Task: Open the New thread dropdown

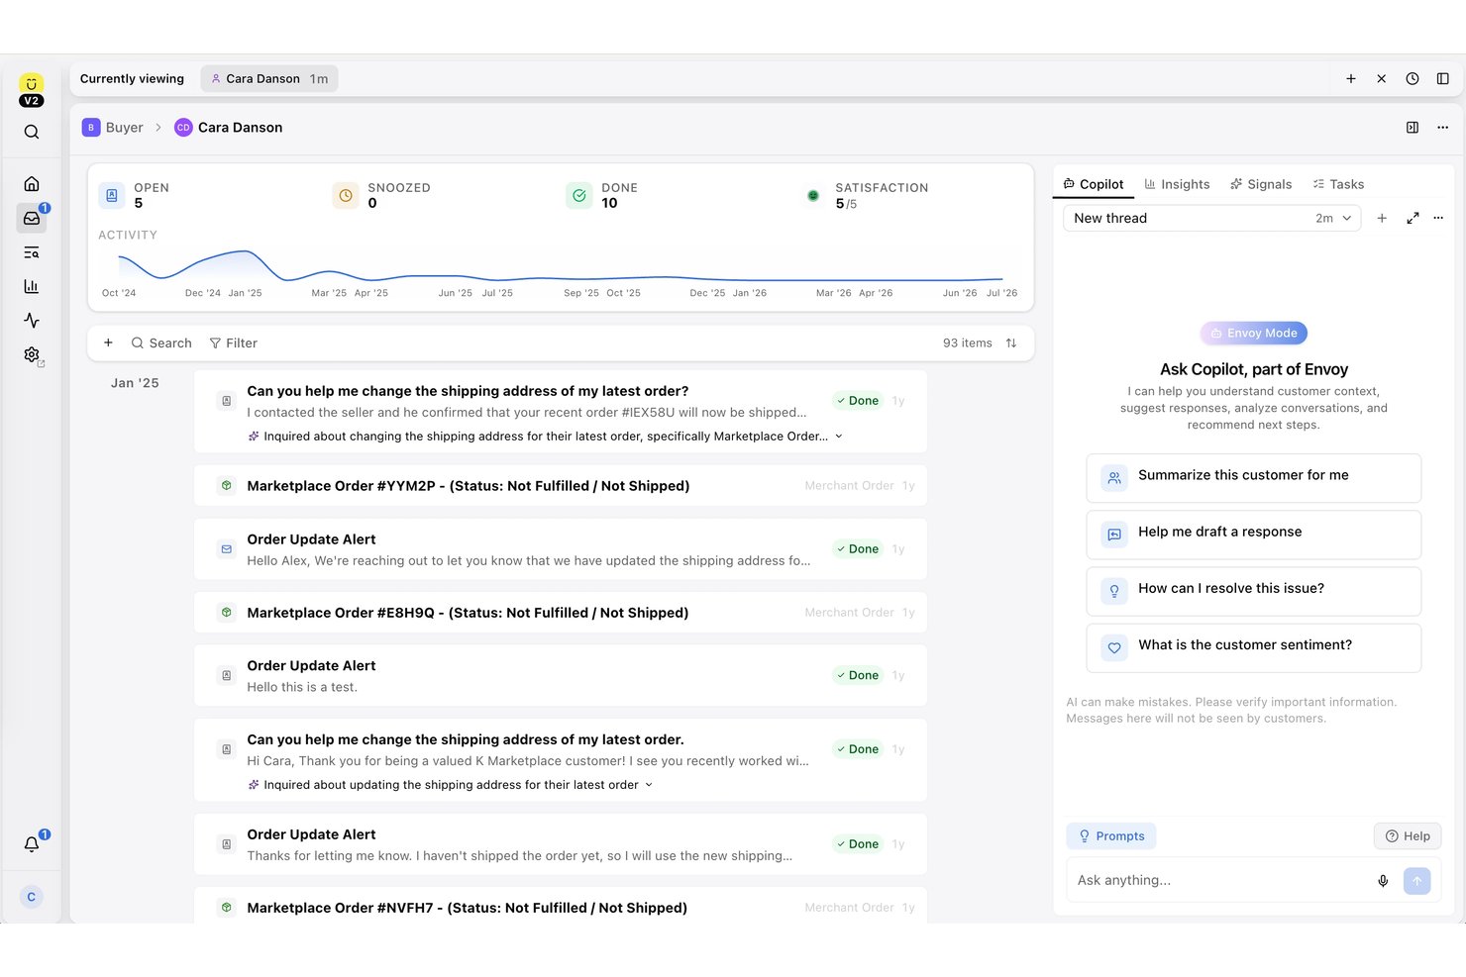Action: tap(1212, 219)
